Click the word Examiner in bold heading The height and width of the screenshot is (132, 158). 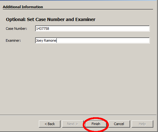[x=85, y=19]
